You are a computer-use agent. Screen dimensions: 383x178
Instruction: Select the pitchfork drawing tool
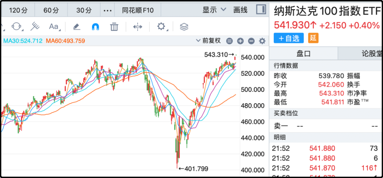point(34,27)
